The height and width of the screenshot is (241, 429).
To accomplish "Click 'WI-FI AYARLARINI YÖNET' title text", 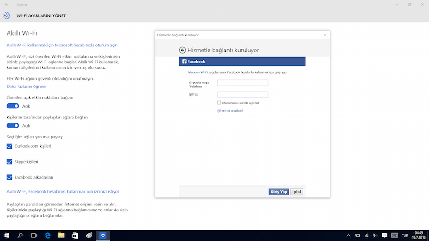I will (41, 15).
